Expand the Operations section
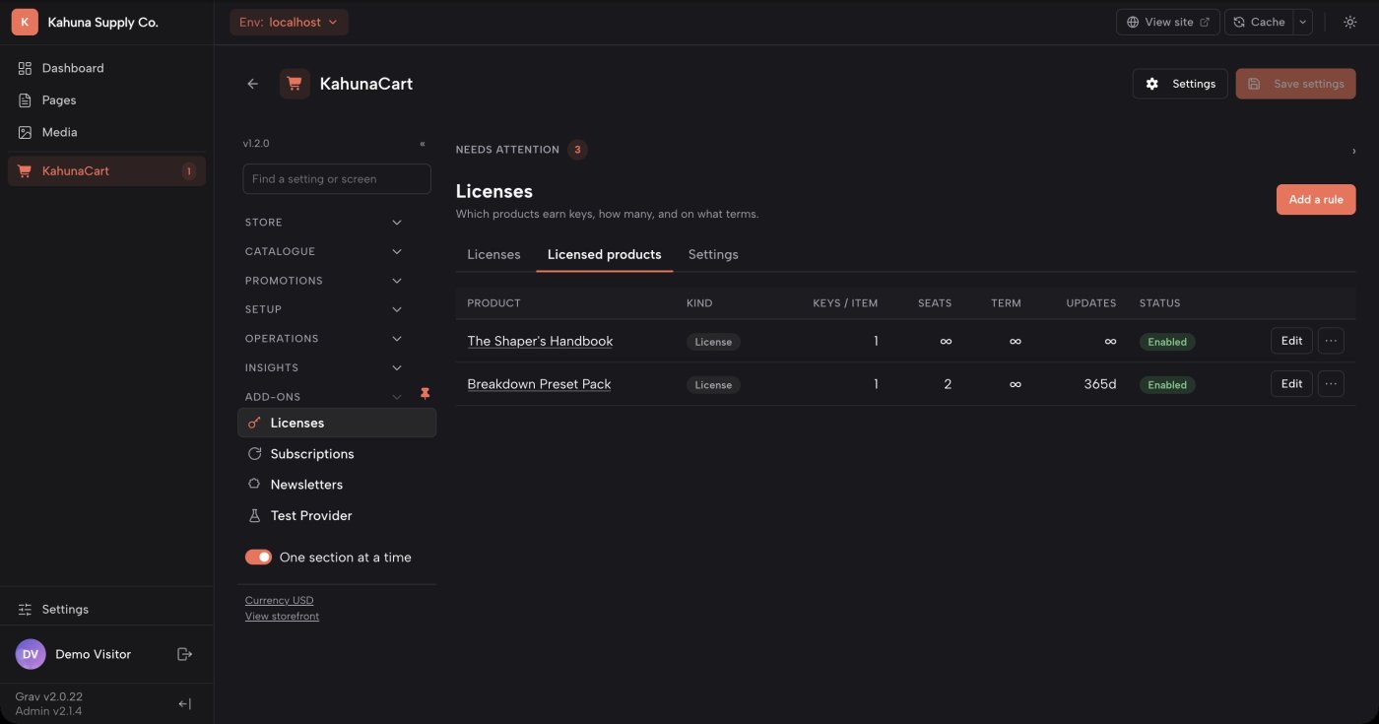Viewport: 1379px width, 724px height. (324, 339)
